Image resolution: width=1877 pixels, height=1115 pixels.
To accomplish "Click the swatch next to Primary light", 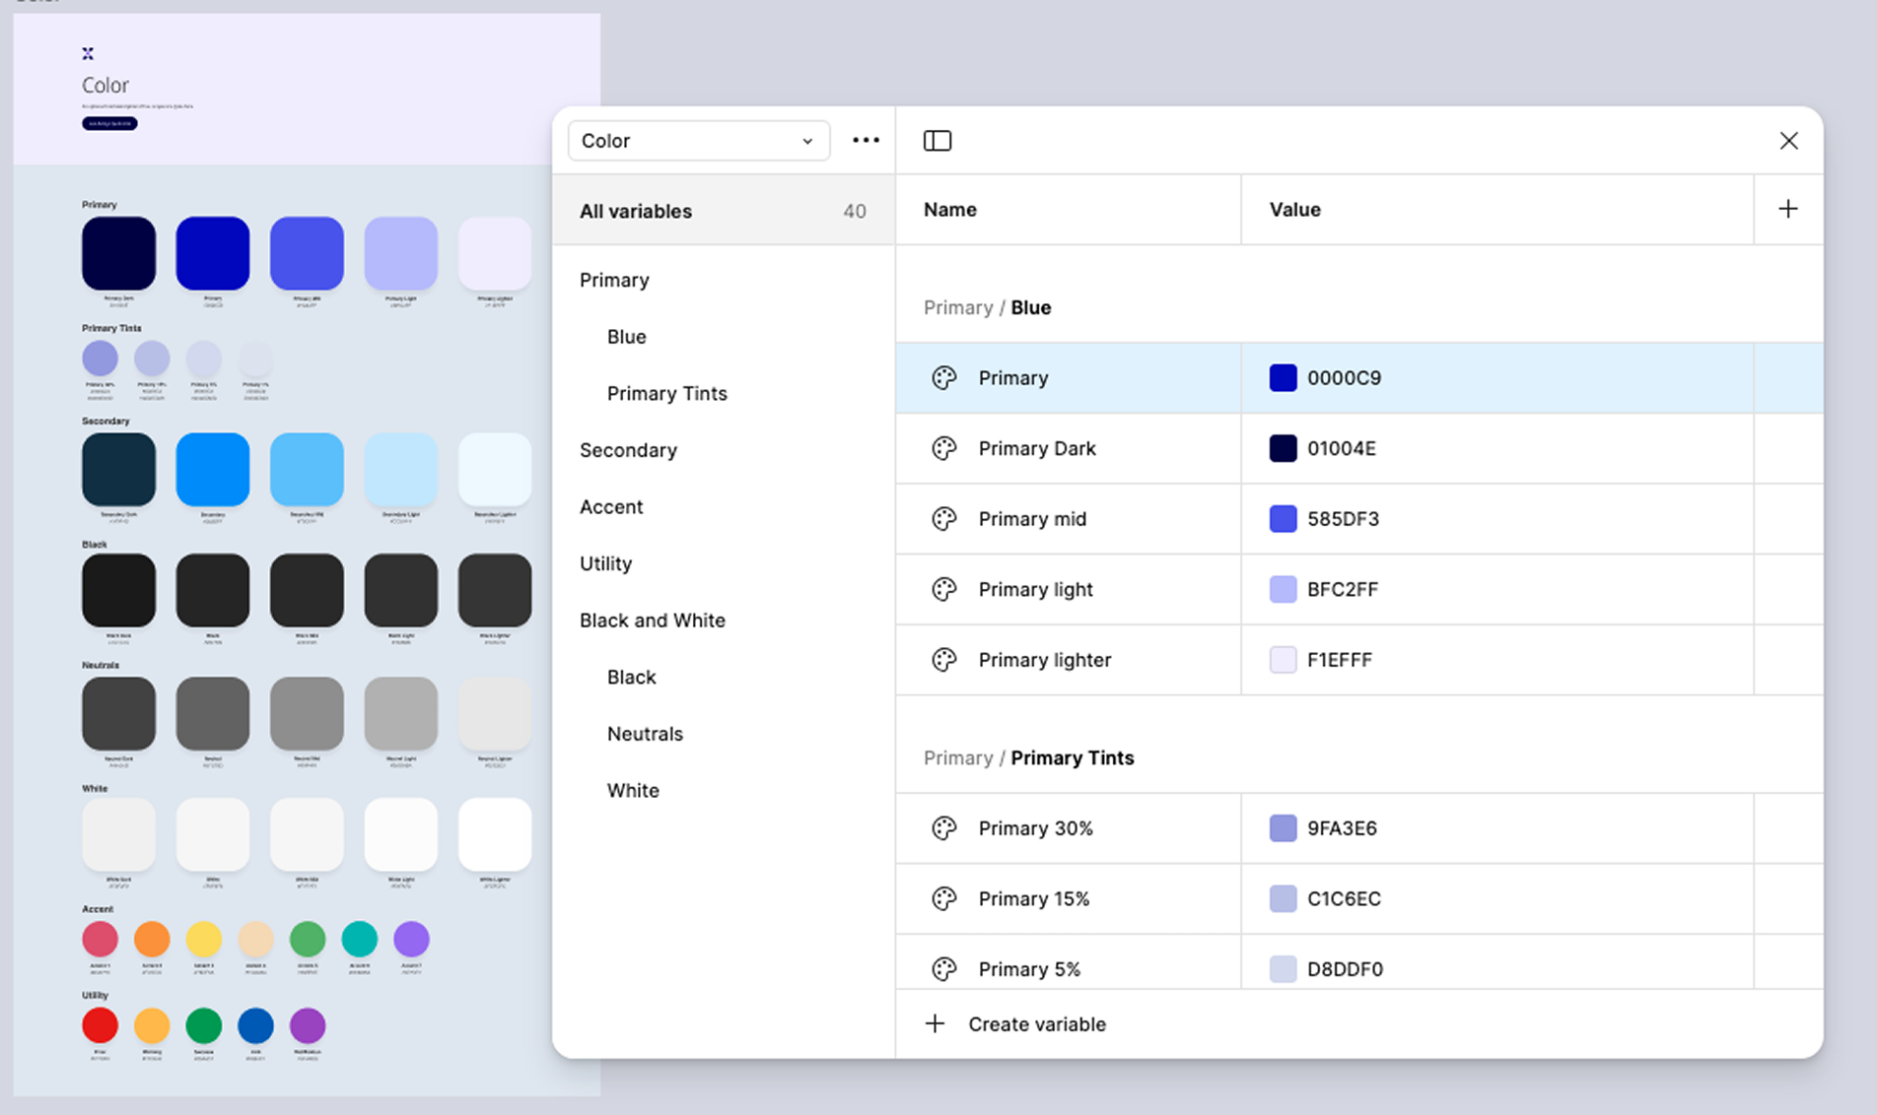I will click(1283, 589).
